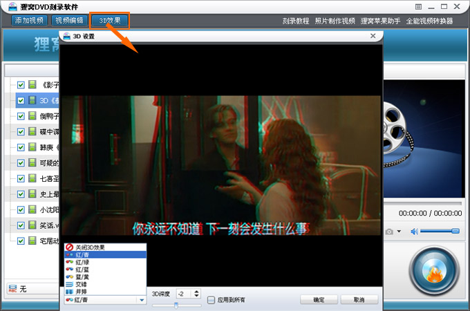Choose 并排 from the 3D mode list

[x=105, y=291]
